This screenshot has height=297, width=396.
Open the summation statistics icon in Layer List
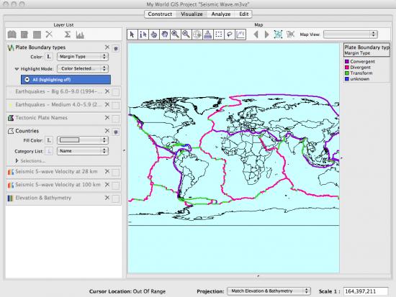67,35
